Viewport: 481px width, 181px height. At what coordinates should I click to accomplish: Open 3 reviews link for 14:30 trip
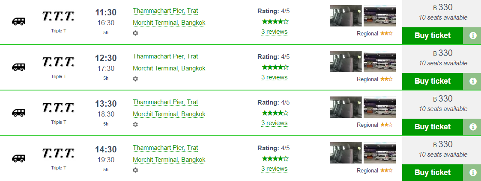(x=274, y=169)
